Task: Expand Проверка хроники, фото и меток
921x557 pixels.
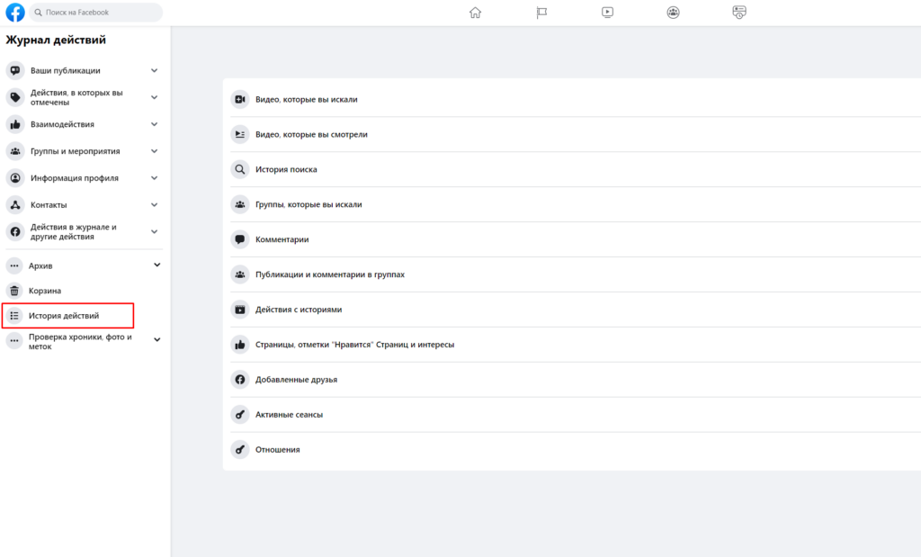Action: point(156,340)
